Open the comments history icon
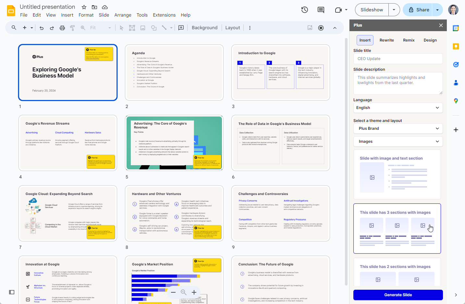The height and width of the screenshot is (304, 465). point(321,10)
